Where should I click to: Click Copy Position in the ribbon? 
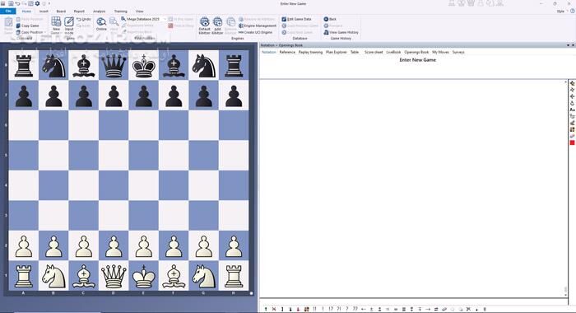click(30, 32)
